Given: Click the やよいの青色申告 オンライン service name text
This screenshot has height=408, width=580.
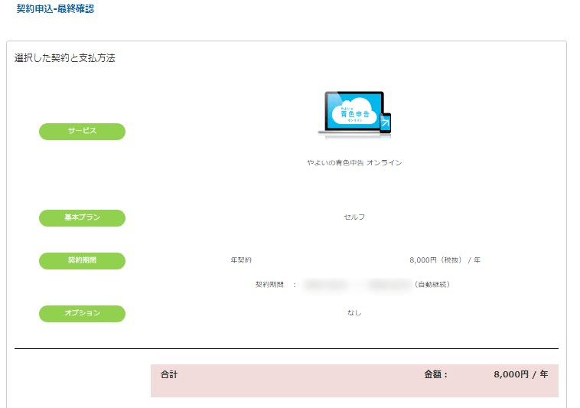Looking at the screenshot, I should (x=354, y=163).
